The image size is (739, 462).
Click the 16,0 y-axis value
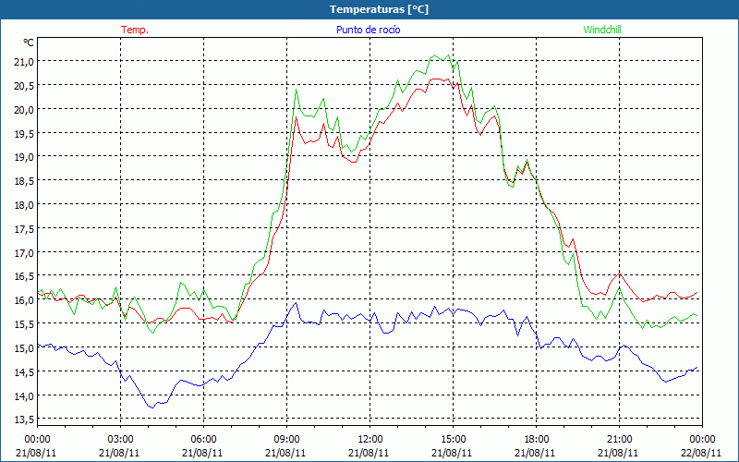tap(24, 300)
